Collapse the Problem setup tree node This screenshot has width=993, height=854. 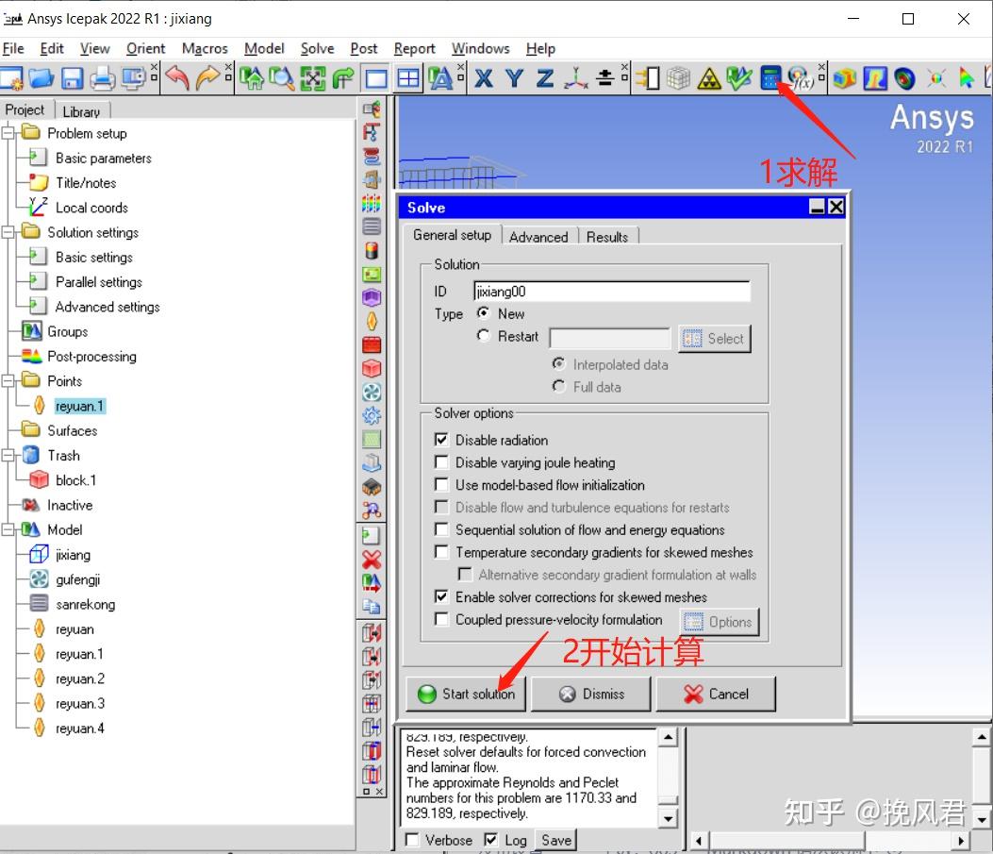point(8,133)
